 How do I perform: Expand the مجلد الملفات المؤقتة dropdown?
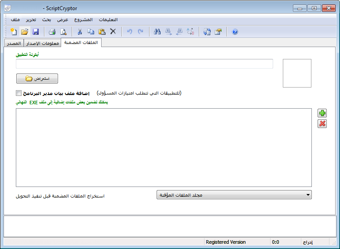point(234,195)
